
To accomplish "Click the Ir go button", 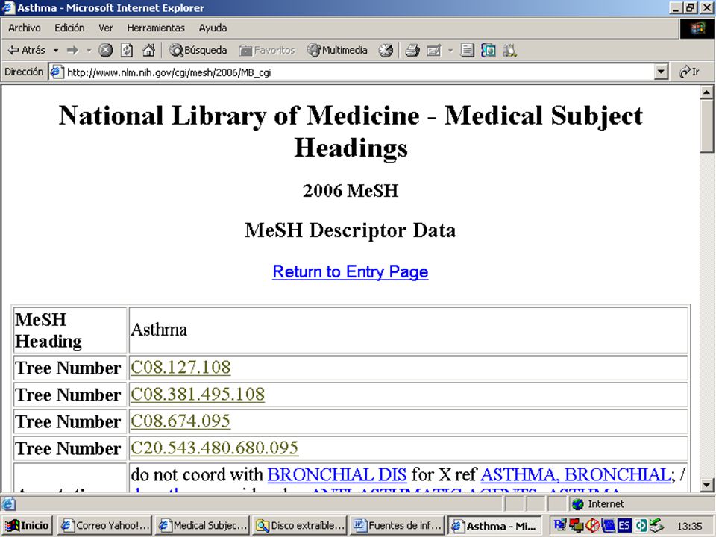I will (689, 72).
